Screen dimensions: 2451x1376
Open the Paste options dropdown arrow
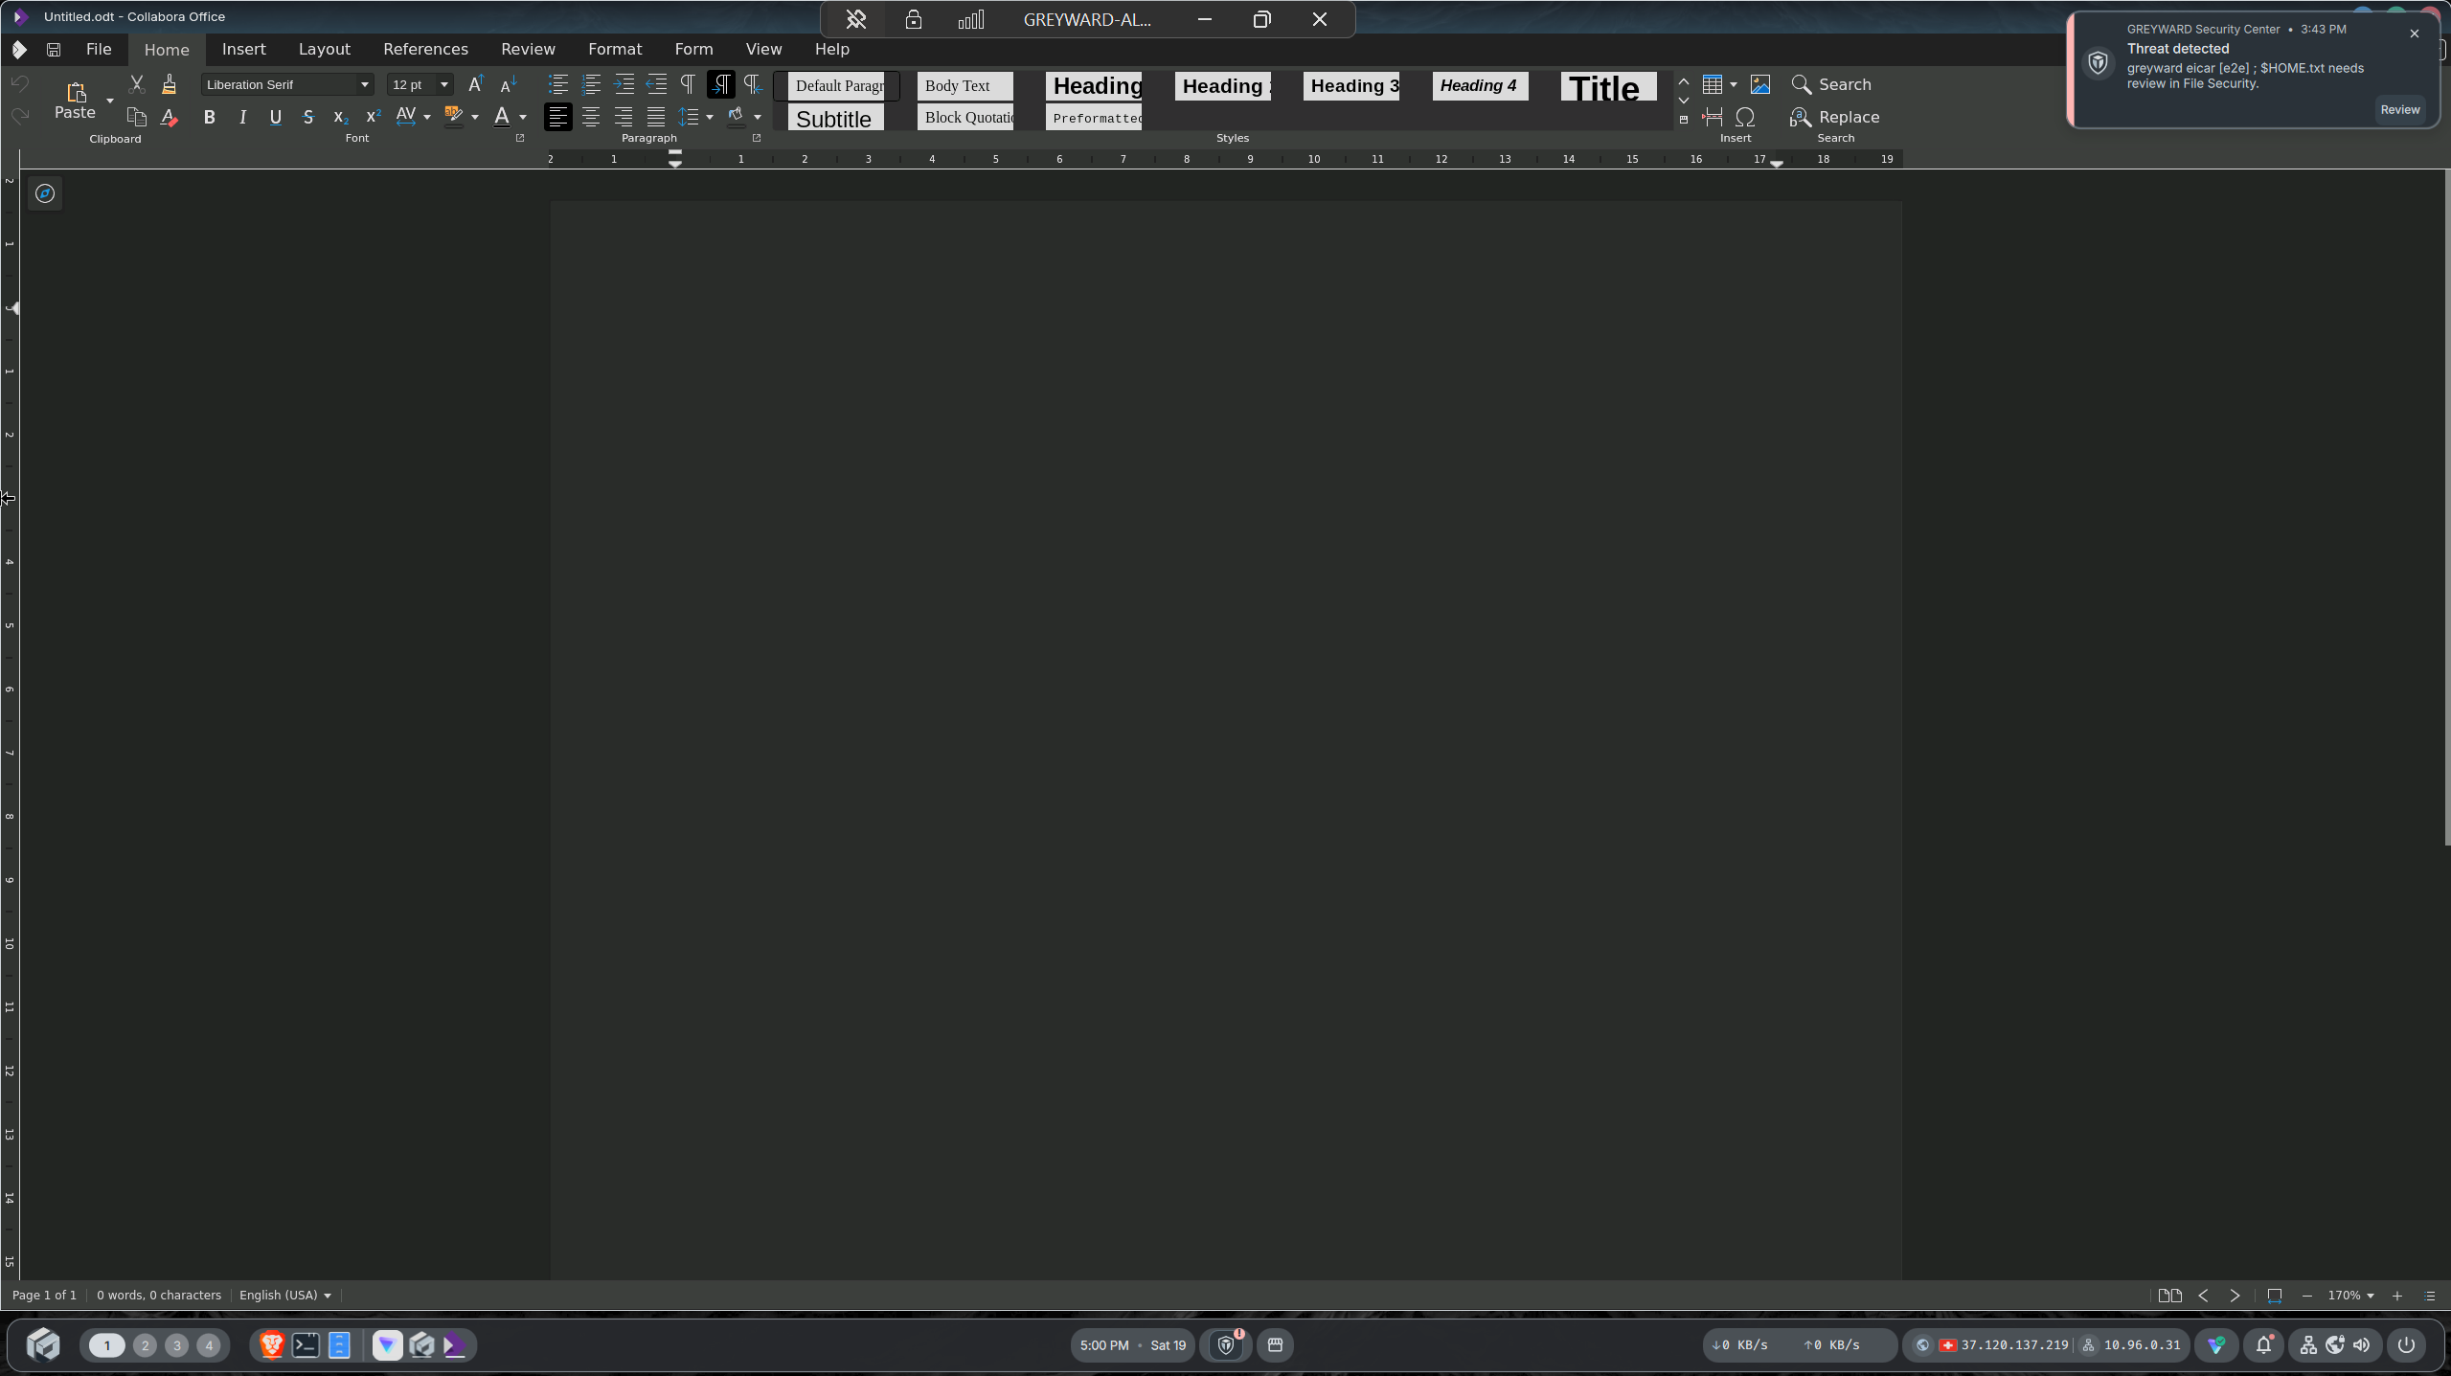(109, 101)
